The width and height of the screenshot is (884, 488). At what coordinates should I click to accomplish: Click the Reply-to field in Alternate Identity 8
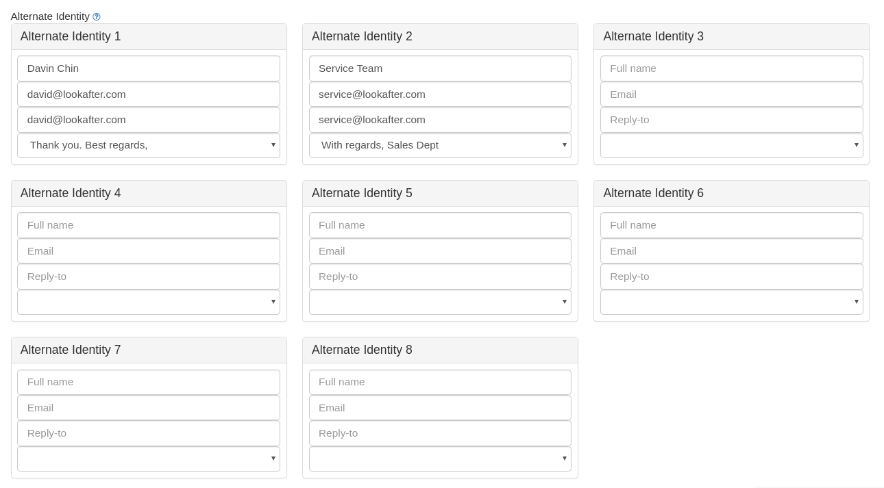point(440,433)
